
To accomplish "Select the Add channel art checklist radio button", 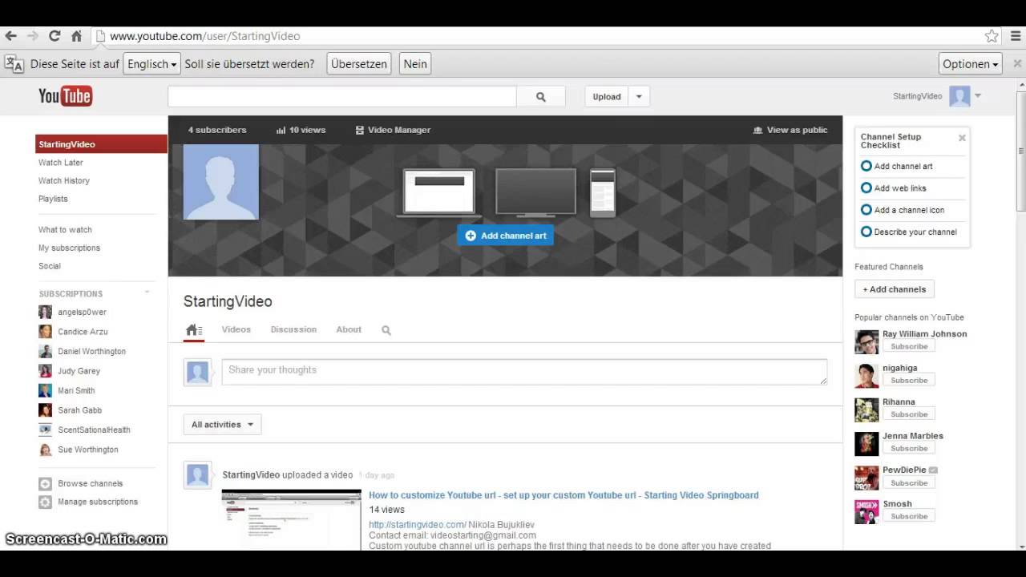I will [x=866, y=165].
